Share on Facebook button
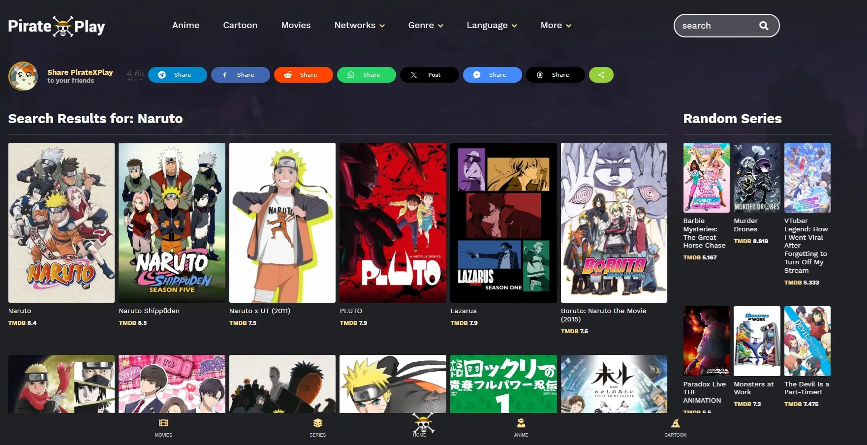The width and height of the screenshot is (867, 445). pos(241,75)
